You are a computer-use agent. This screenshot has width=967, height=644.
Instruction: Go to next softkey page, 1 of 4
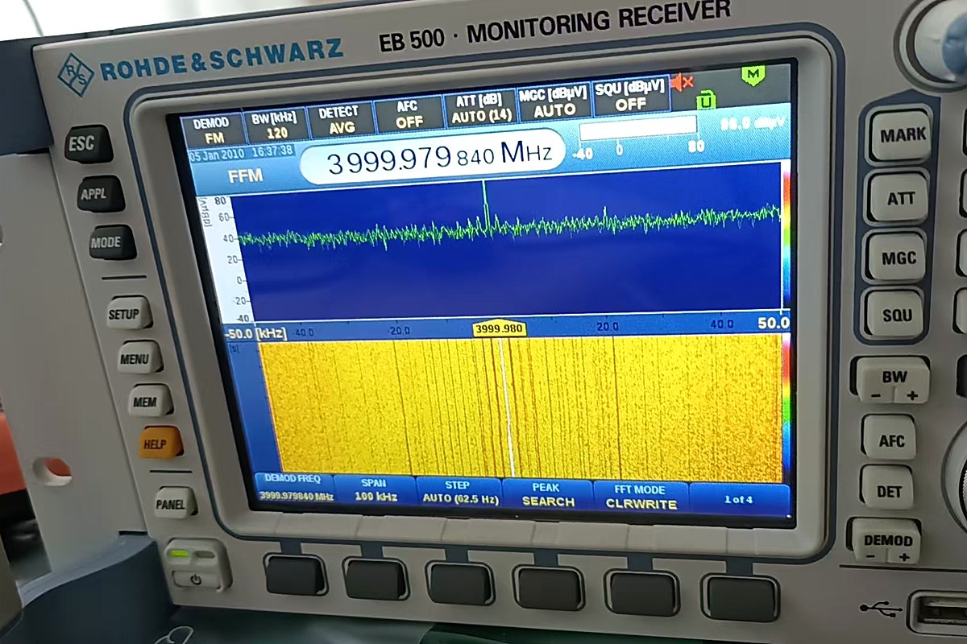(x=739, y=500)
